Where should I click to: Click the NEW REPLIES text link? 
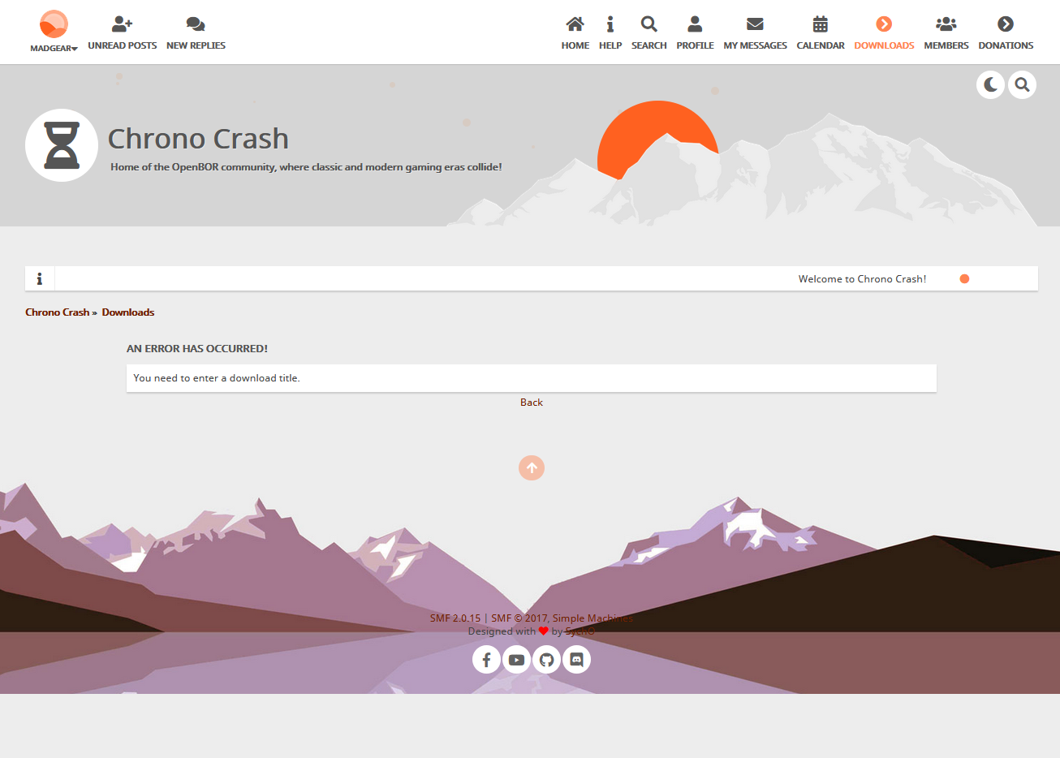coord(196,45)
